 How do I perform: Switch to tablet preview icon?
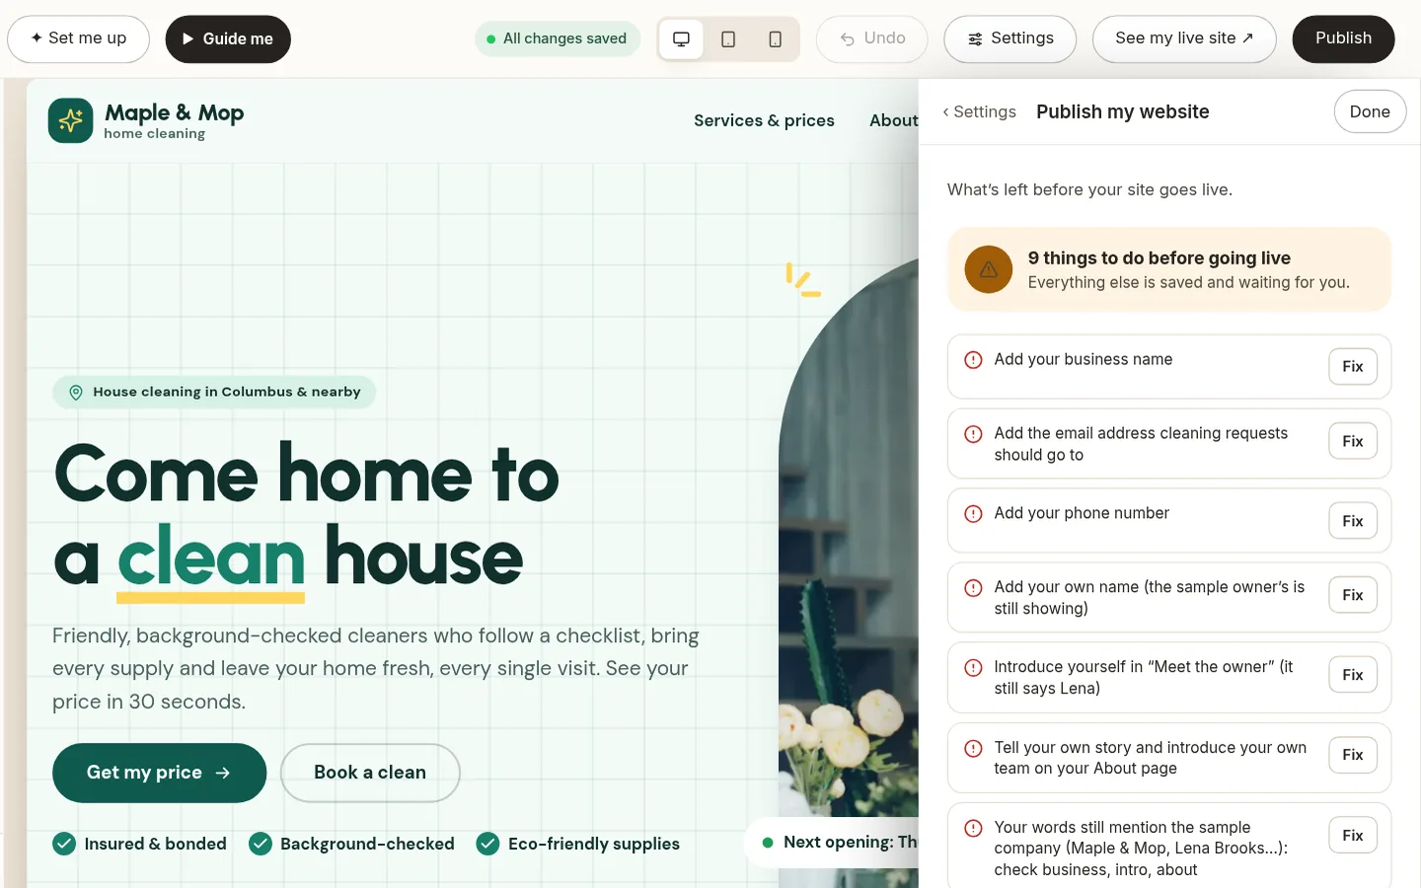coord(728,39)
